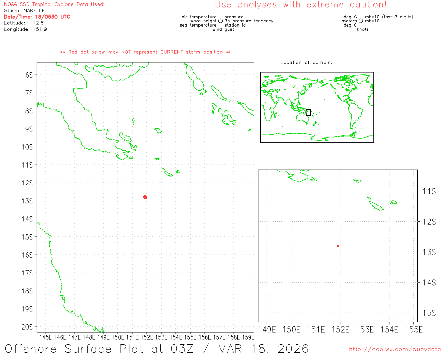
Task: Open the coolwx.com/buoydata link
Action: click(395, 349)
